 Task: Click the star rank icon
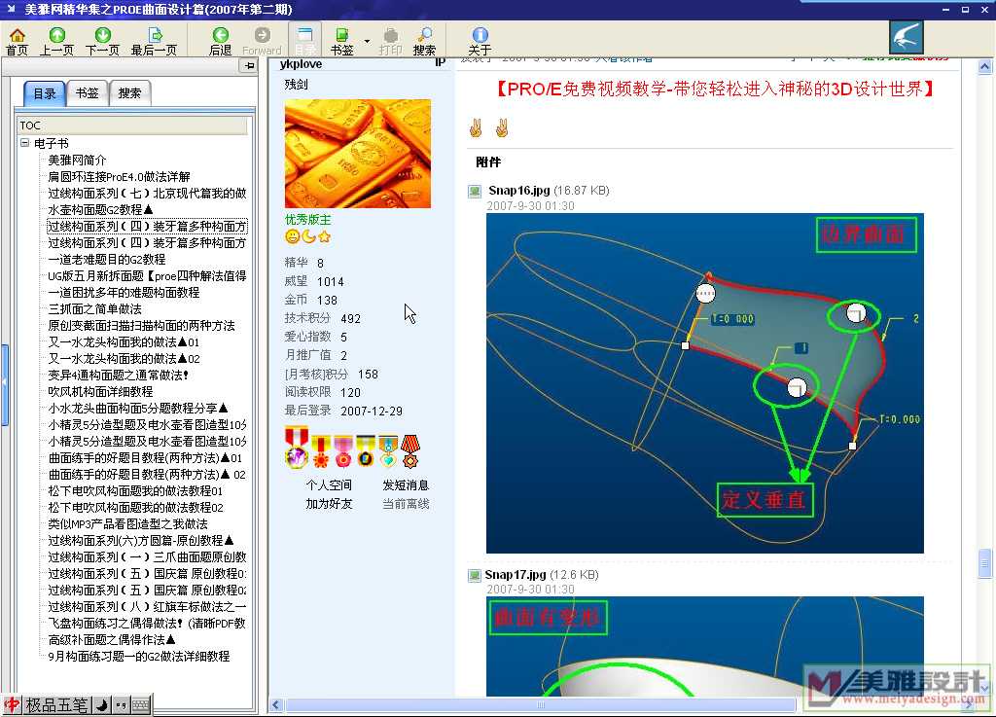[324, 236]
